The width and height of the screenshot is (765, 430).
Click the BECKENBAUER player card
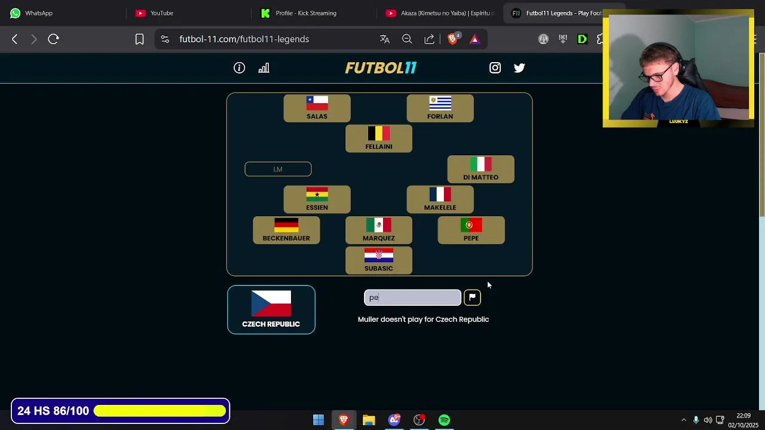point(286,230)
